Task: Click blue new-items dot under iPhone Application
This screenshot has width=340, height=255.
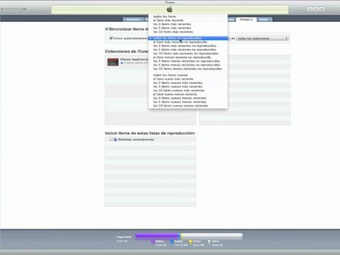Action: (122, 63)
